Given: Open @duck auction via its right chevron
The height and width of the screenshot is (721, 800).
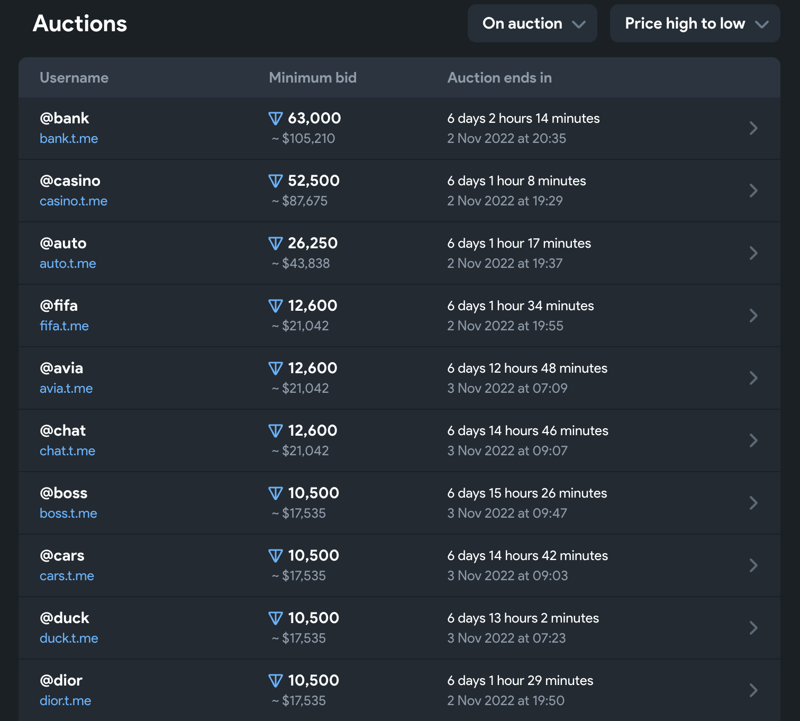Looking at the screenshot, I should 753,628.
